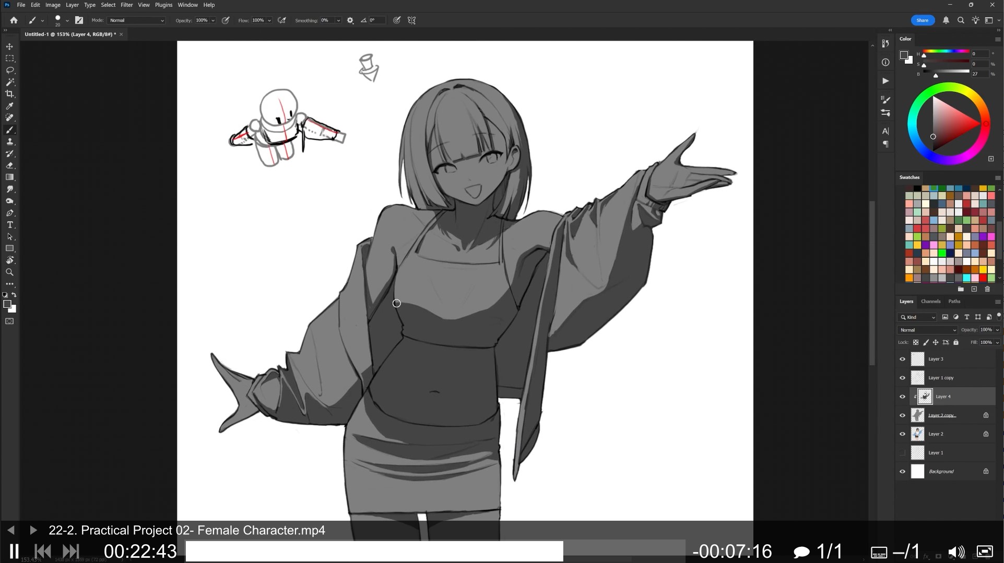1004x563 pixels.
Task: Click the video progress bar
Action: pos(435,551)
